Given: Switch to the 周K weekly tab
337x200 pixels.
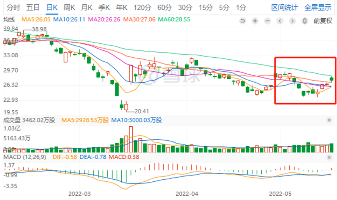Looking at the screenshot, I should (69, 7).
